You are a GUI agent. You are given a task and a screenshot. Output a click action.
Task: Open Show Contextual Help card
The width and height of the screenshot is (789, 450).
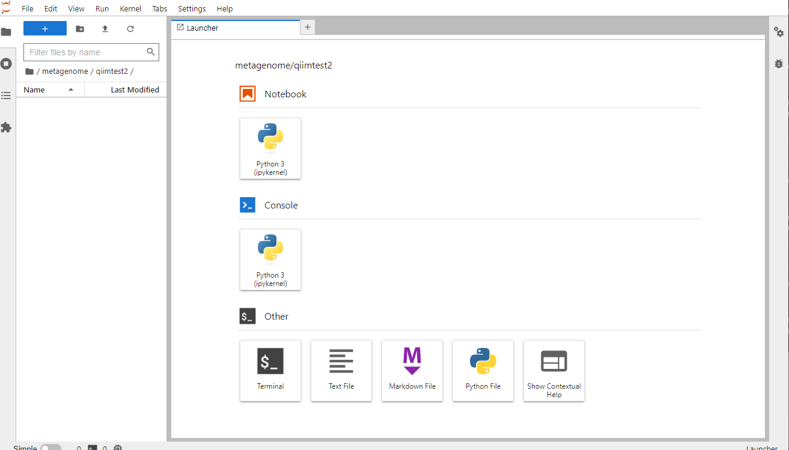(x=554, y=371)
